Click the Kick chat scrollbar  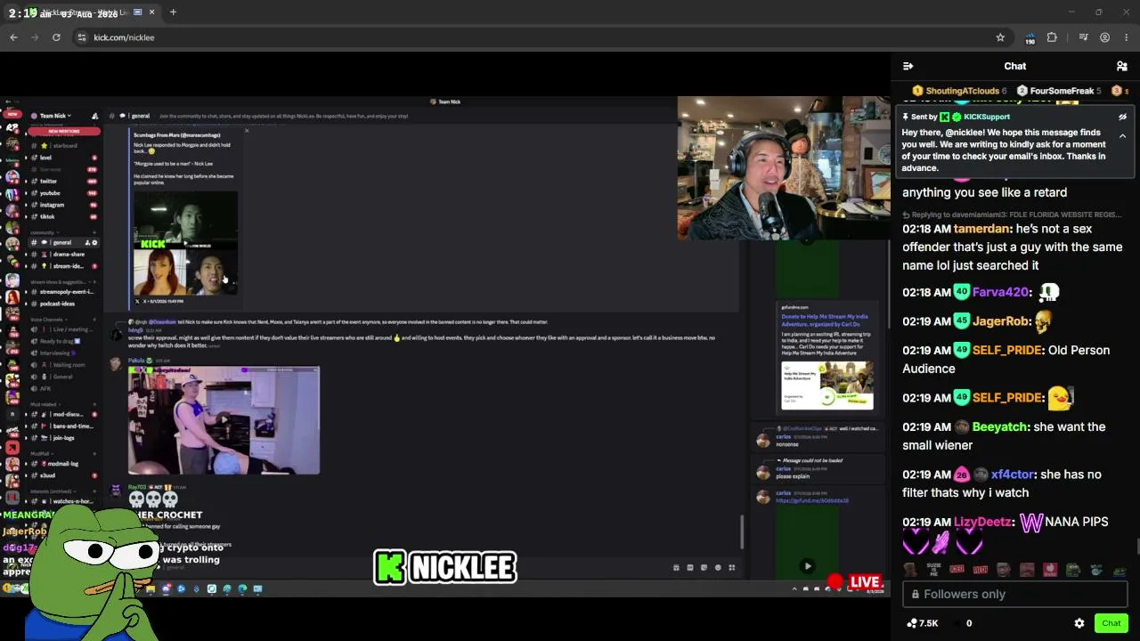(1136, 546)
